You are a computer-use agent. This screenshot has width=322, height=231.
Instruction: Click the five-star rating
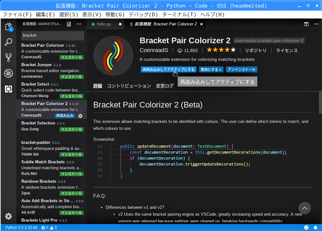pos(221,50)
